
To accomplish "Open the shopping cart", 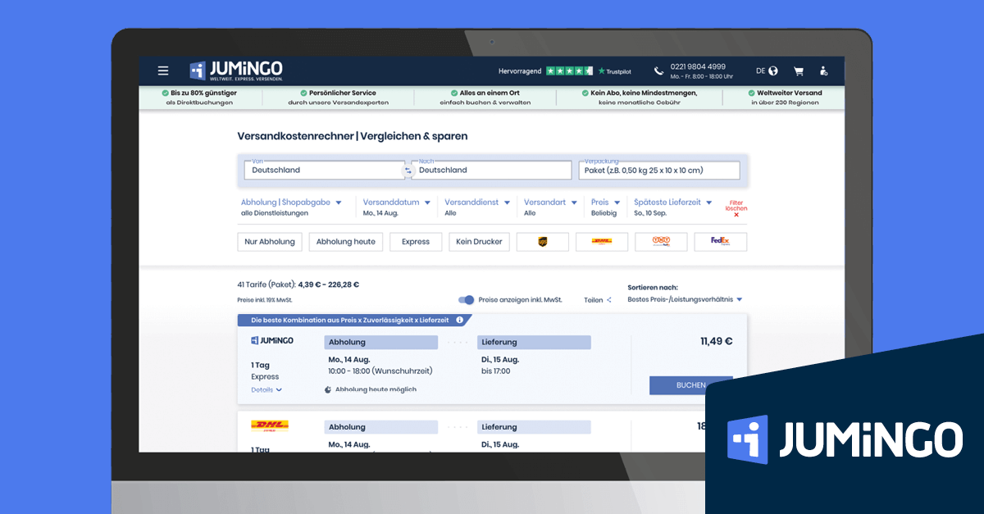I will click(x=798, y=71).
